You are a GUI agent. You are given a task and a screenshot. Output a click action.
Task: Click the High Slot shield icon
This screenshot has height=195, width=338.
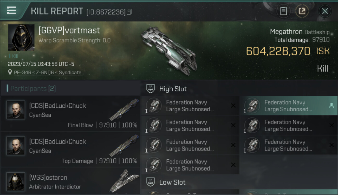(x=151, y=89)
